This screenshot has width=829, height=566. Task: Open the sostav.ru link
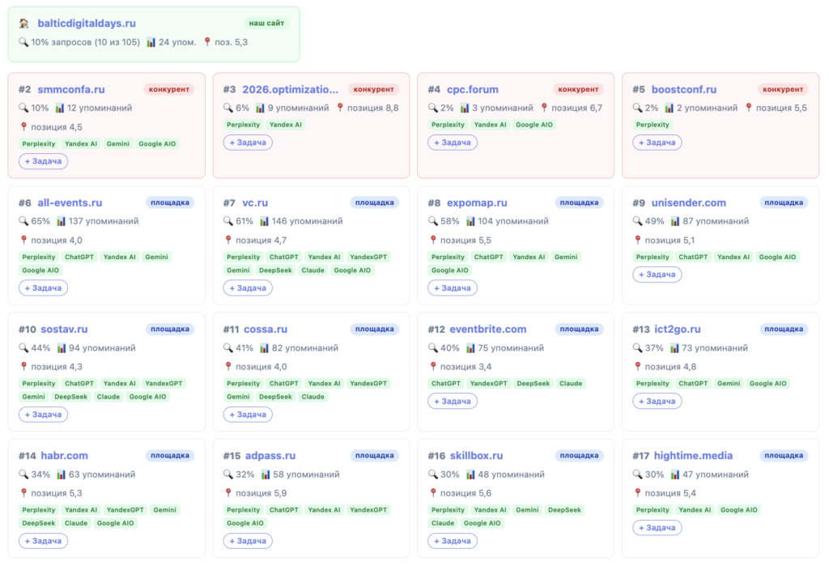coord(64,329)
